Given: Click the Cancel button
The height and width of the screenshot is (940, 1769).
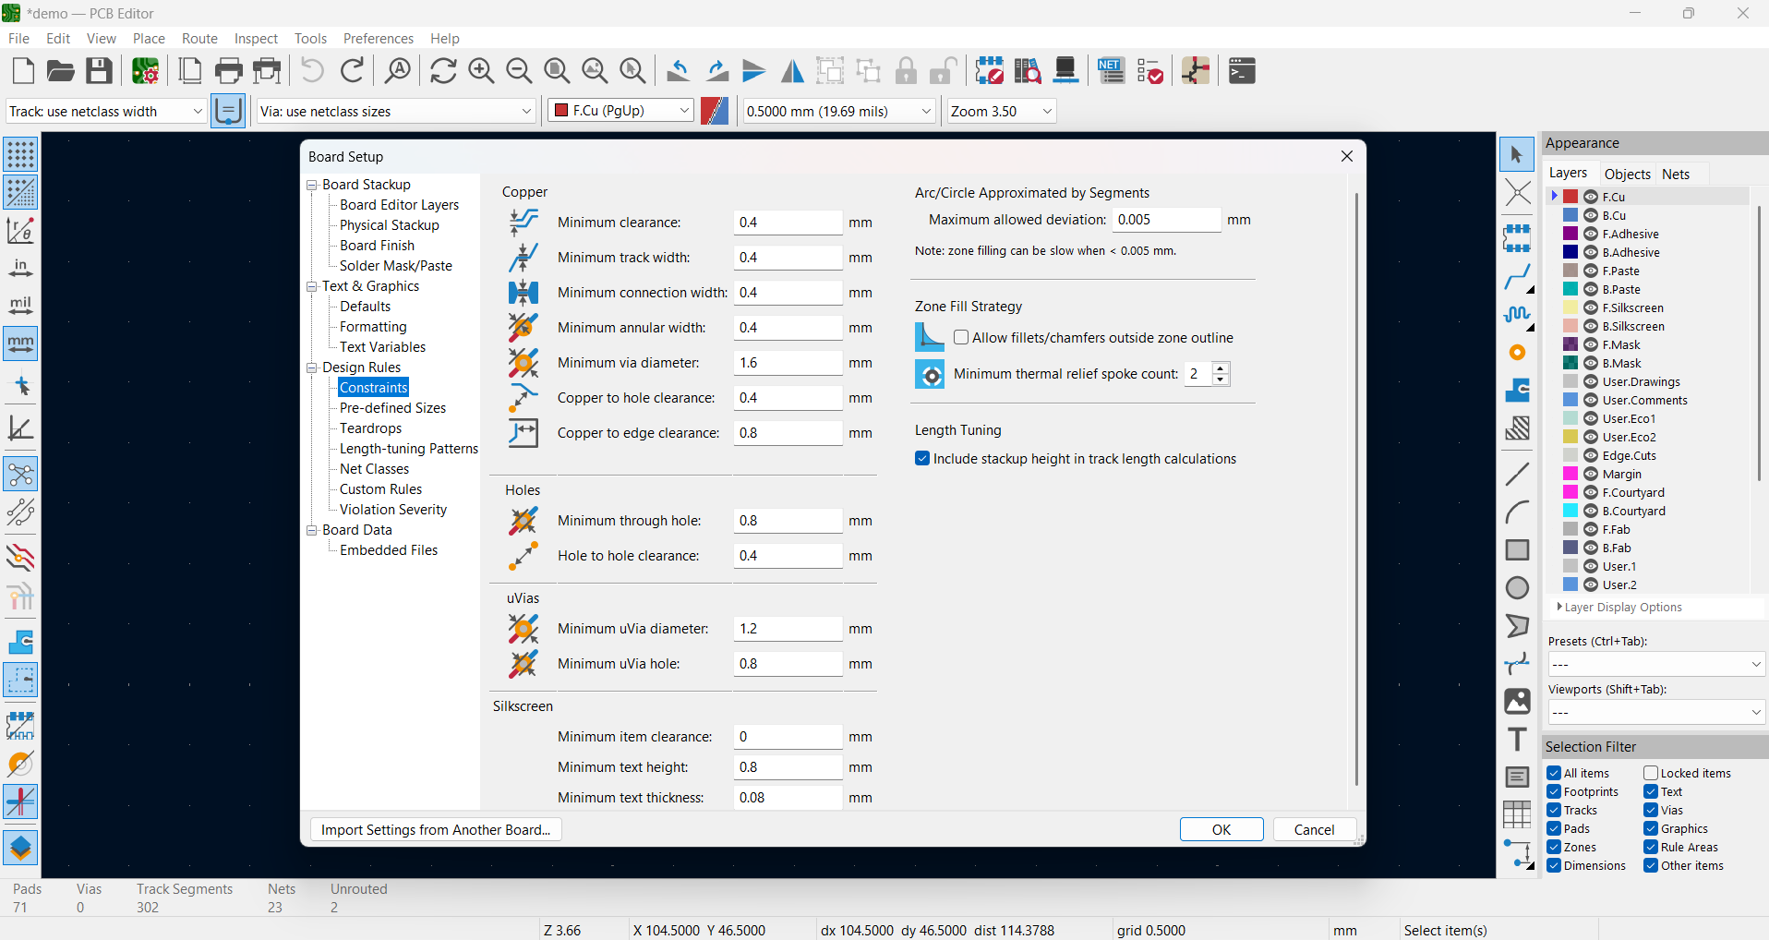Looking at the screenshot, I should point(1314,829).
